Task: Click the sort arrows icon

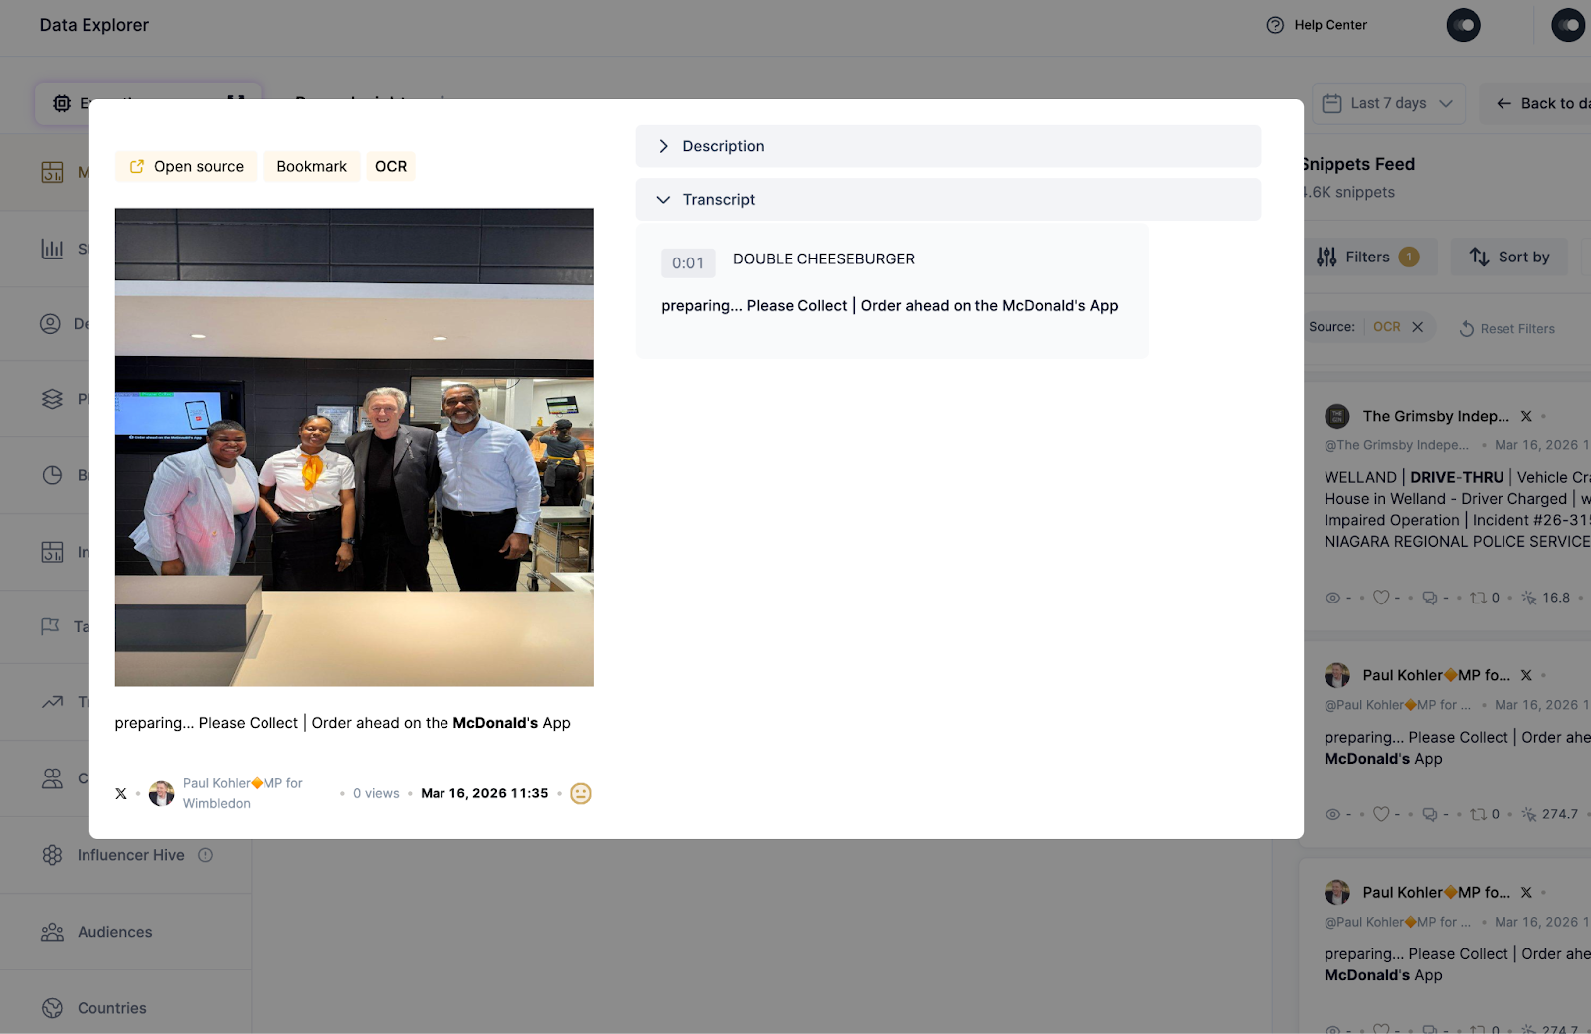Action: click(1480, 257)
